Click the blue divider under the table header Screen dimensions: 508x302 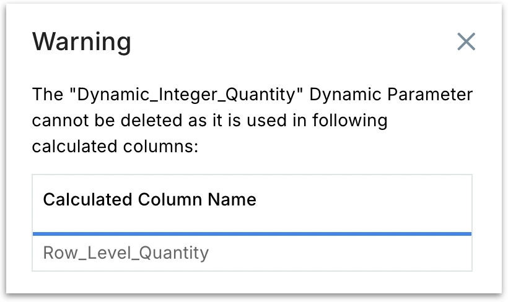pyautogui.click(x=252, y=233)
